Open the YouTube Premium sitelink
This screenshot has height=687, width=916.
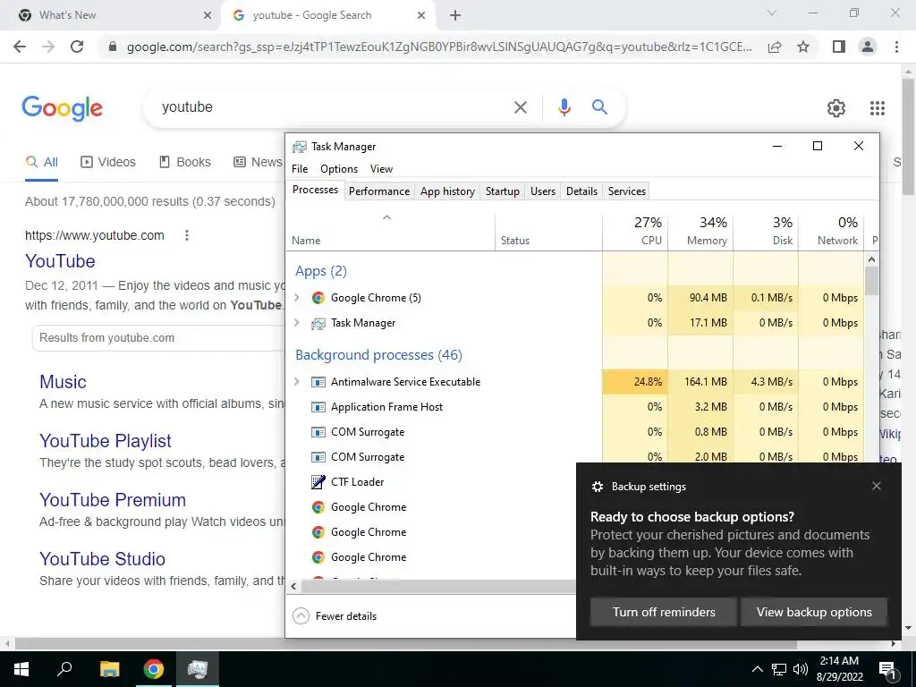113,500
